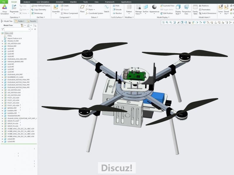Open the Family Table
This screenshot has width=234, height=175.
tap(195, 9)
